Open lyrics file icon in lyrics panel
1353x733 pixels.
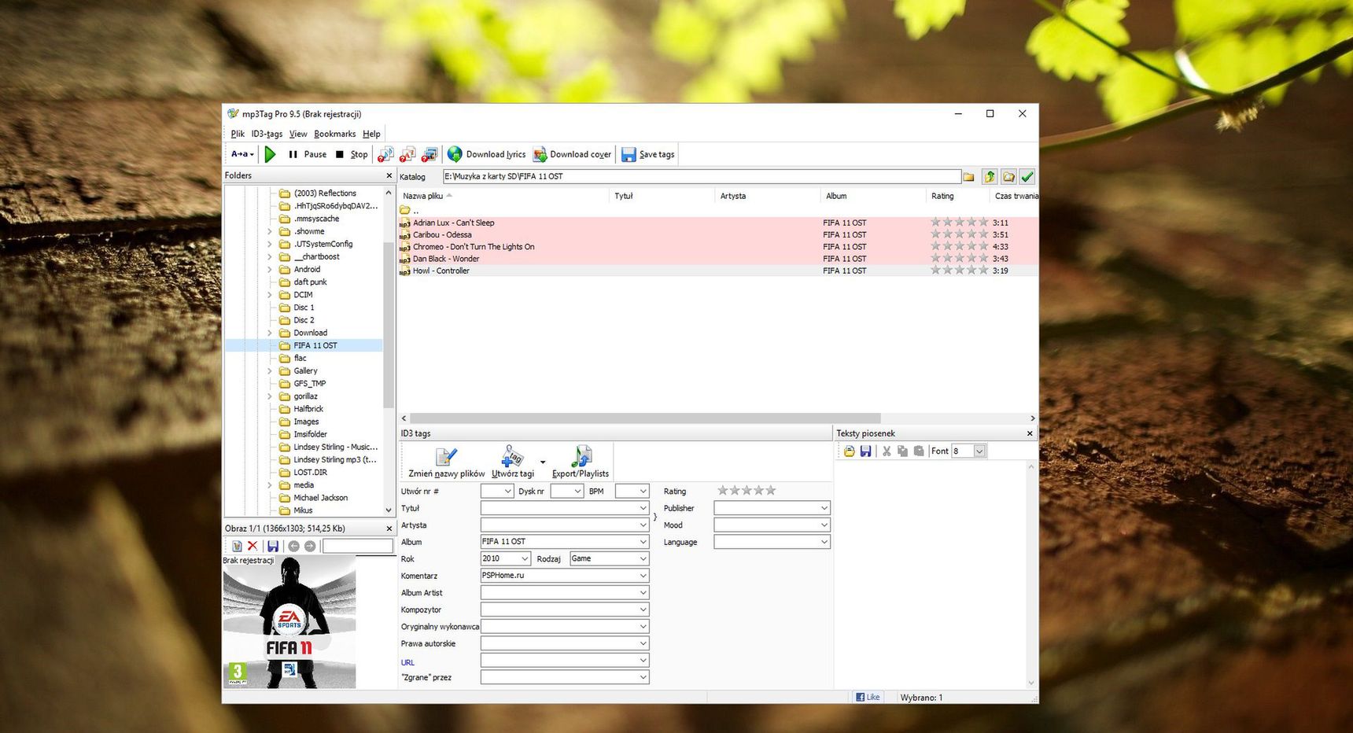pos(850,451)
